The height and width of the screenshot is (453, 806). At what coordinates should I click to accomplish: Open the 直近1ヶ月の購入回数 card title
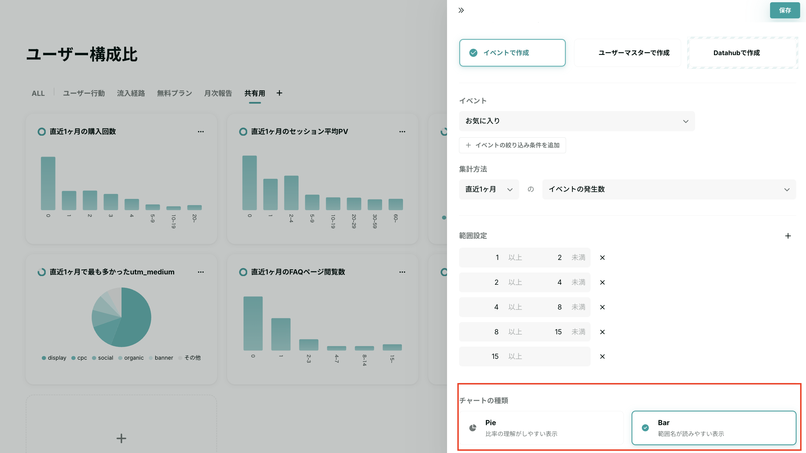pos(82,132)
